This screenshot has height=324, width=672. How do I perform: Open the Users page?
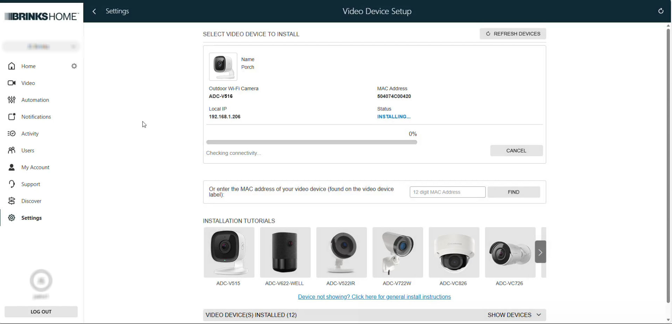[28, 150]
